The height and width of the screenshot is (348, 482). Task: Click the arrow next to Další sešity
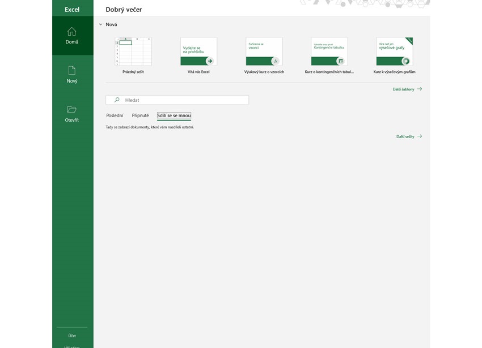coord(418,136)
